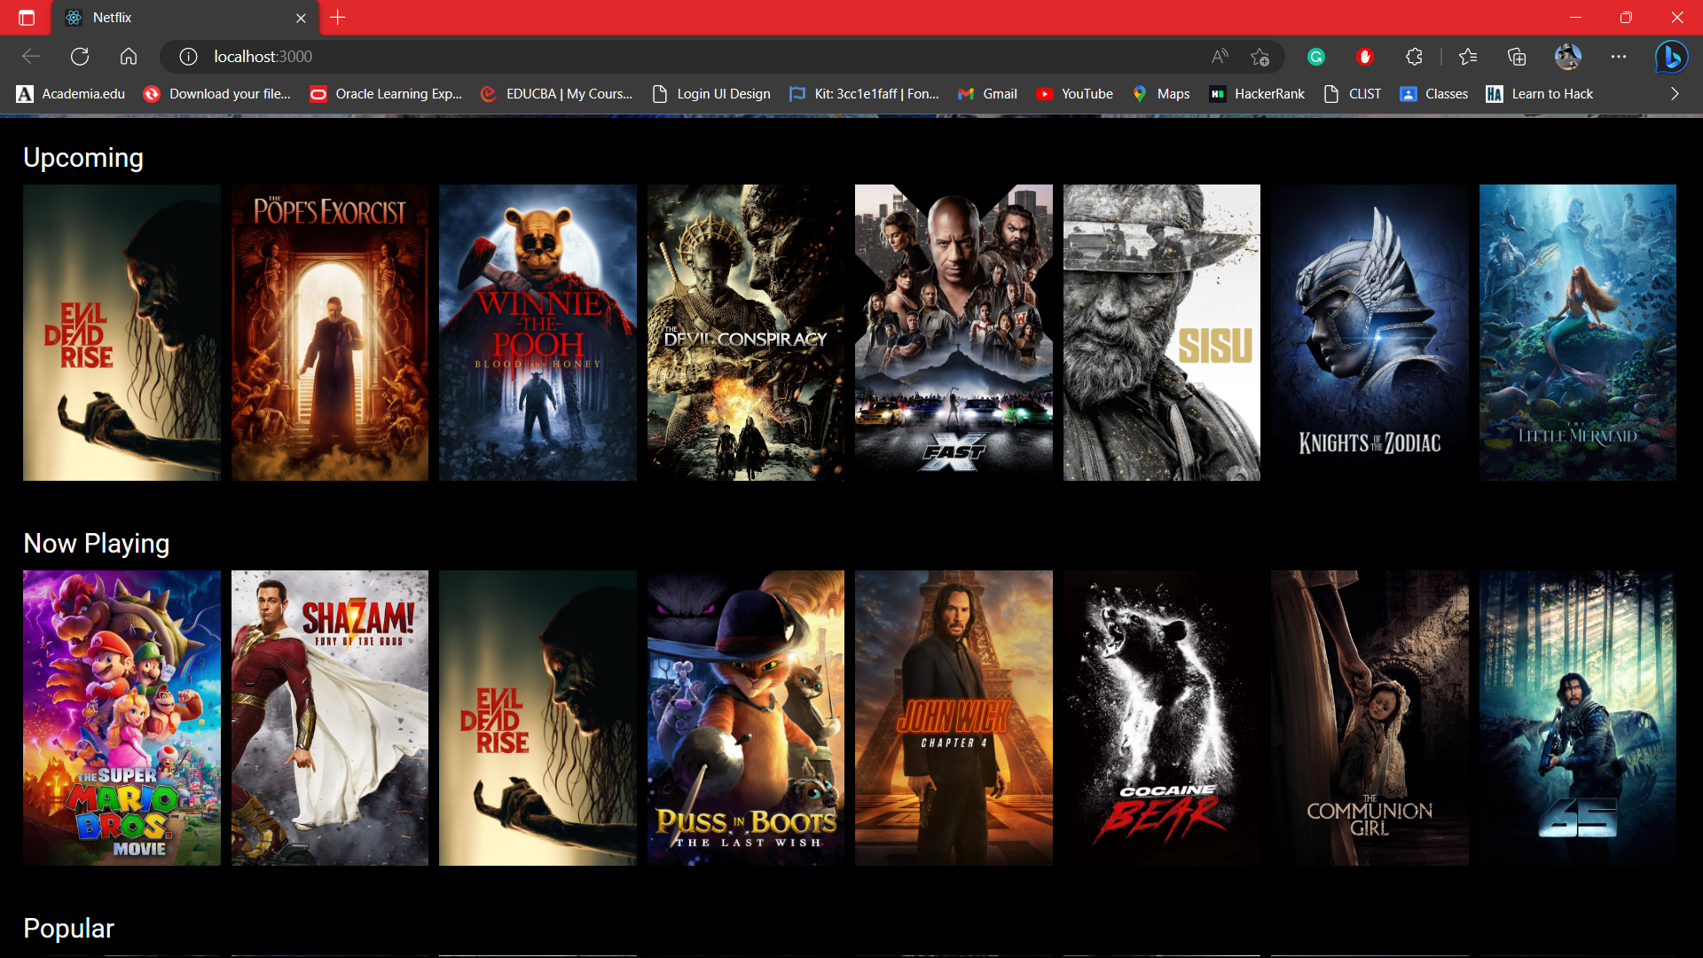The image size is (1703, 958).
Task: Open the Extensions puzzle menu
Action: 1413,56
